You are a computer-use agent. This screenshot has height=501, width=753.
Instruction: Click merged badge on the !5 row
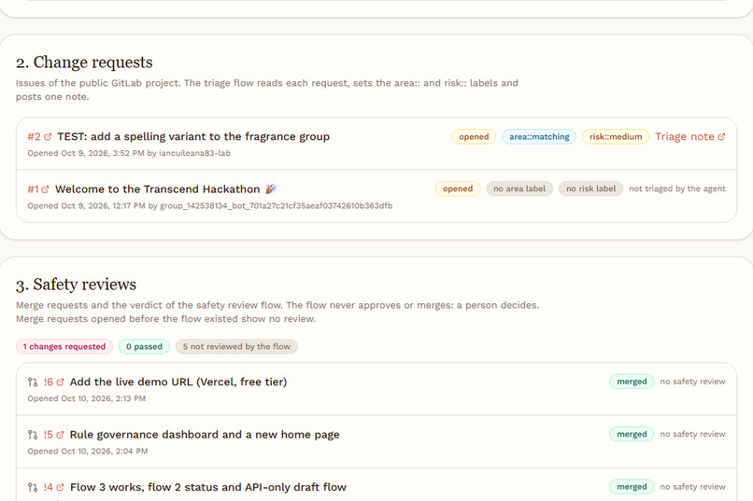coord(632,435)
